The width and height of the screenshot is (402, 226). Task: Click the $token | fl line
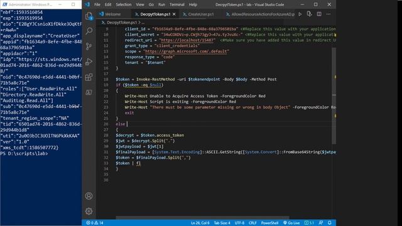[128, 163]
